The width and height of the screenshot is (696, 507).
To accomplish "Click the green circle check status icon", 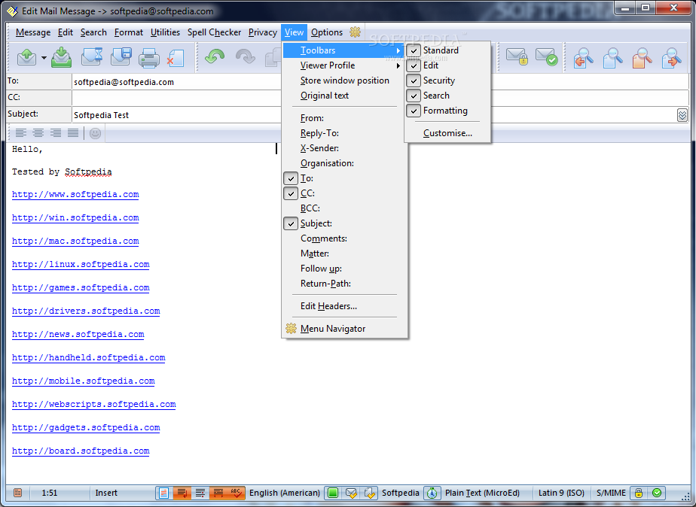I will tap(657, 493).
